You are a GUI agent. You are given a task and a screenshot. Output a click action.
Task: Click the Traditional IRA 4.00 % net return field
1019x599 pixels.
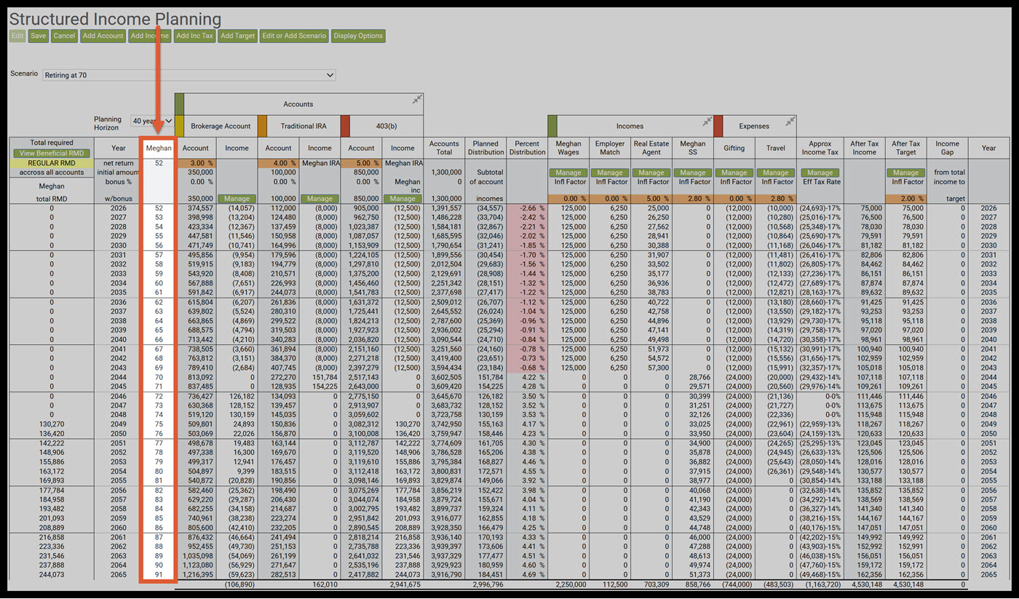pyautogui.click(x=279, y=163)
